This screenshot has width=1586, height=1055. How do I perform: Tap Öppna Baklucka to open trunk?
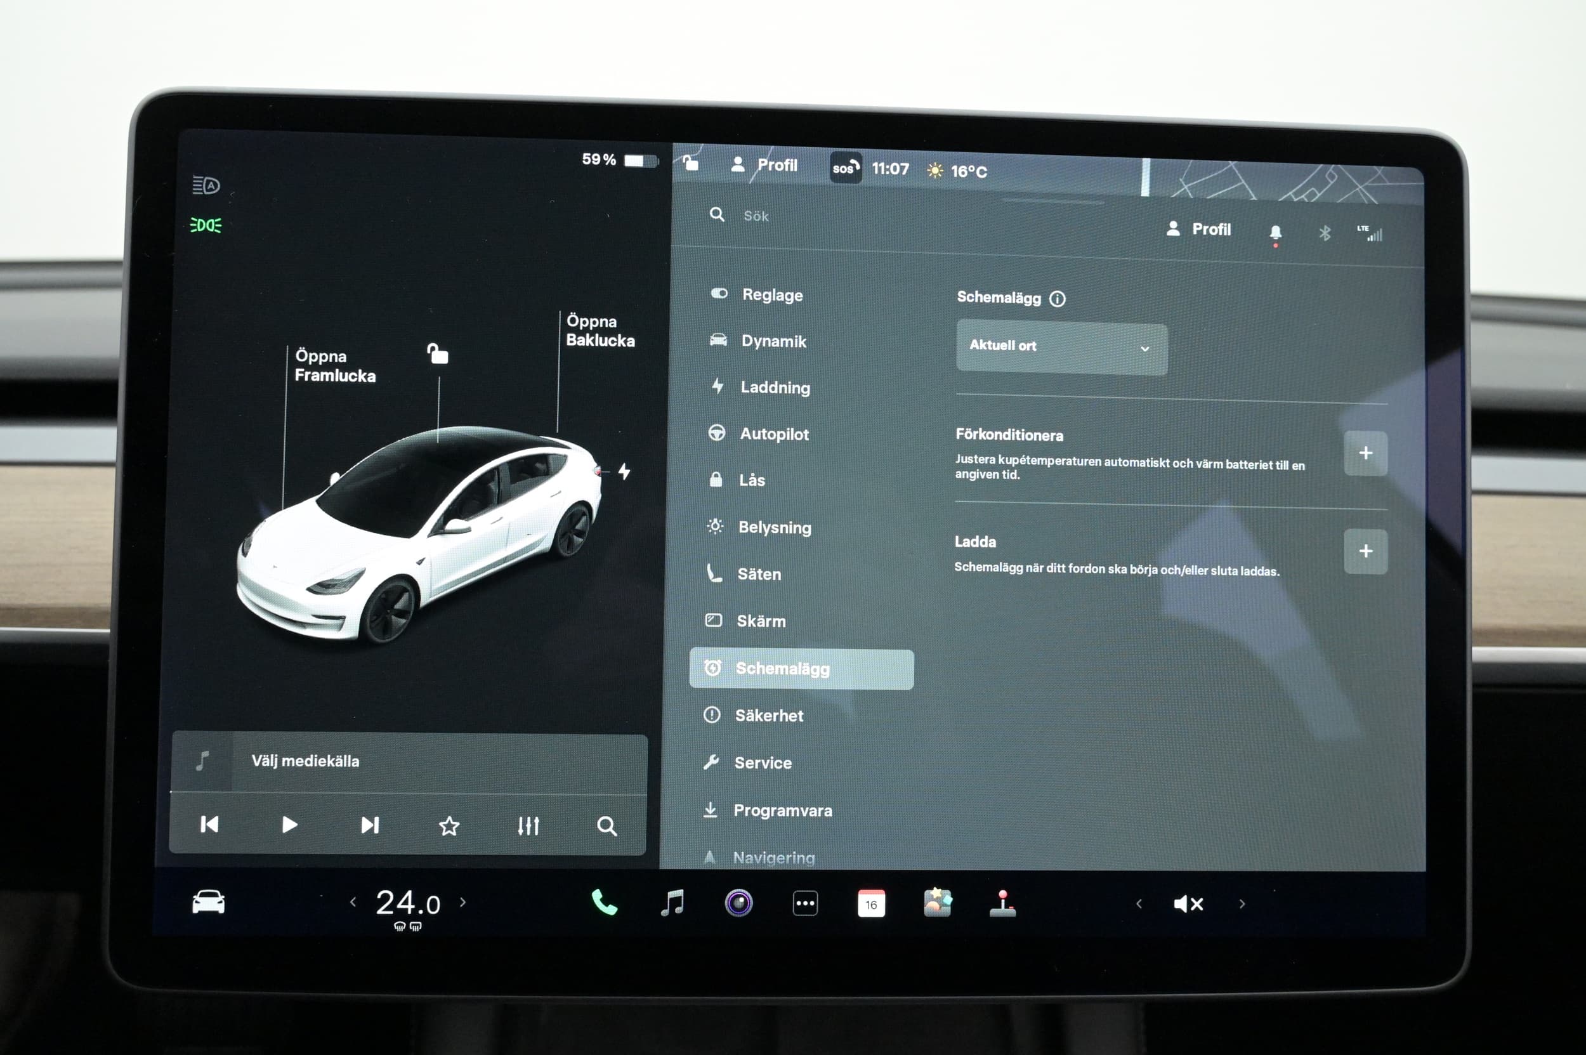click(599, 331)
